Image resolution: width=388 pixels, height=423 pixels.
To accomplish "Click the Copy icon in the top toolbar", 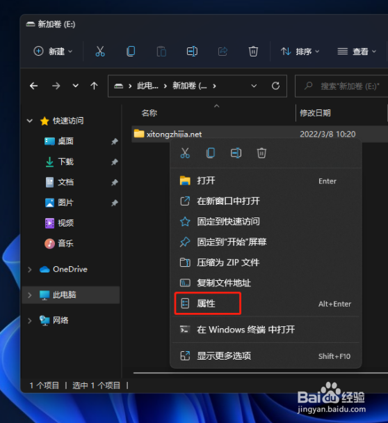I will [x=131, y=52].
